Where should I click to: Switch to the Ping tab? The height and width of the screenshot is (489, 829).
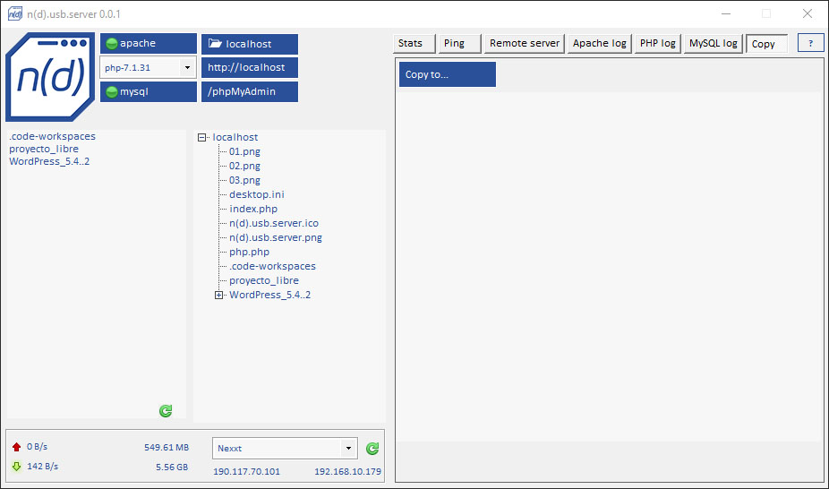click(459, 43)
